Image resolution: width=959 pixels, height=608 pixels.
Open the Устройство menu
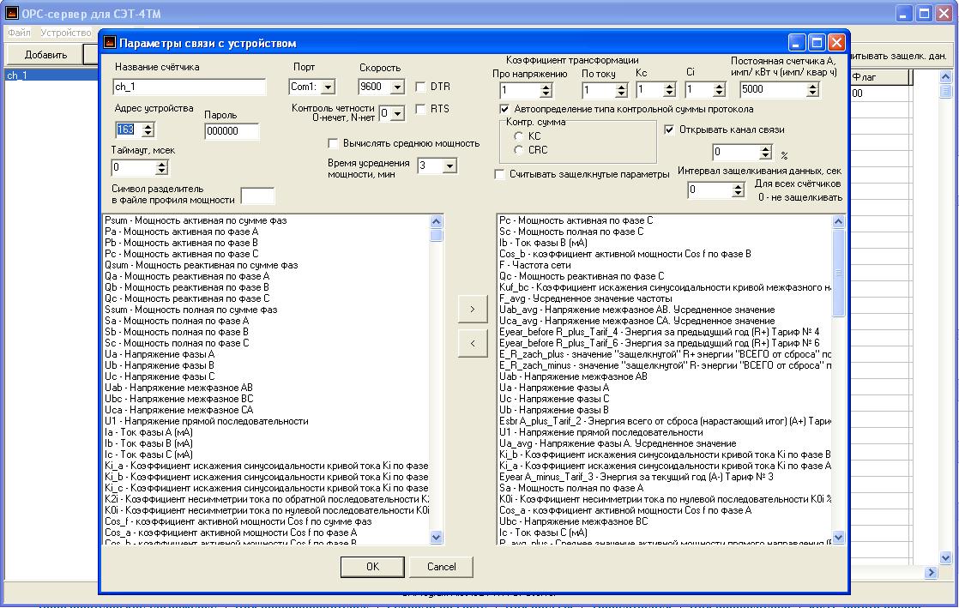(65, 33)
